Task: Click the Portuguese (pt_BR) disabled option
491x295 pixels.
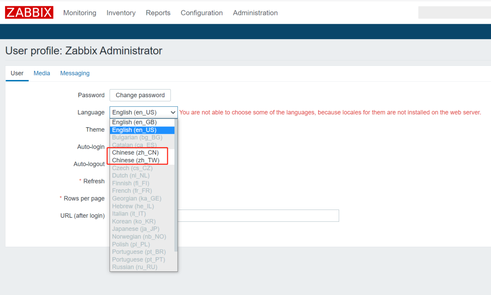Action: (x=142, y=252)
